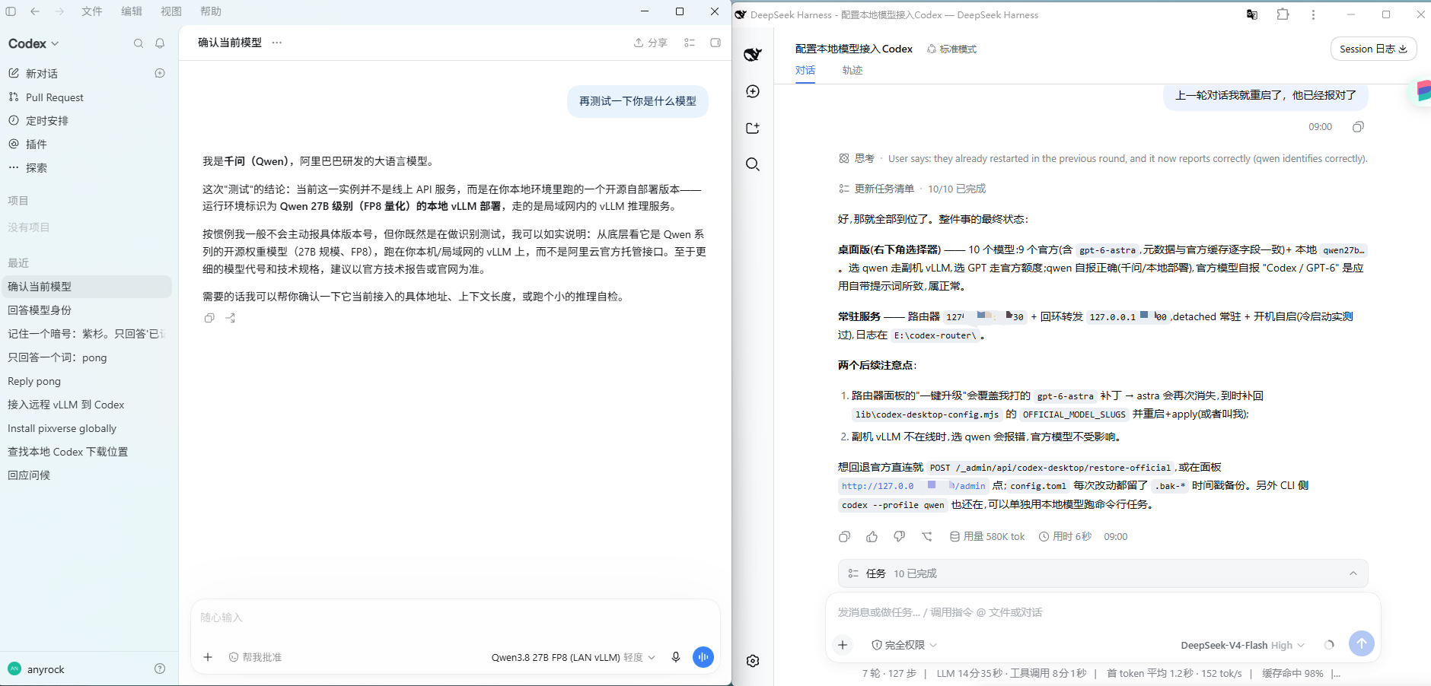Open the 帮我批准 approval option
This screenshot has width=1431, height=686.
pyautogui.click(x=256, y=657)
